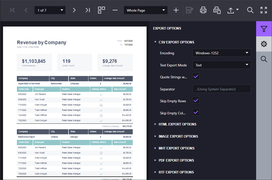Open the Whole Page zoom dropdown
Viewport: 272px width, 180px height.
[x=146, y=10]
